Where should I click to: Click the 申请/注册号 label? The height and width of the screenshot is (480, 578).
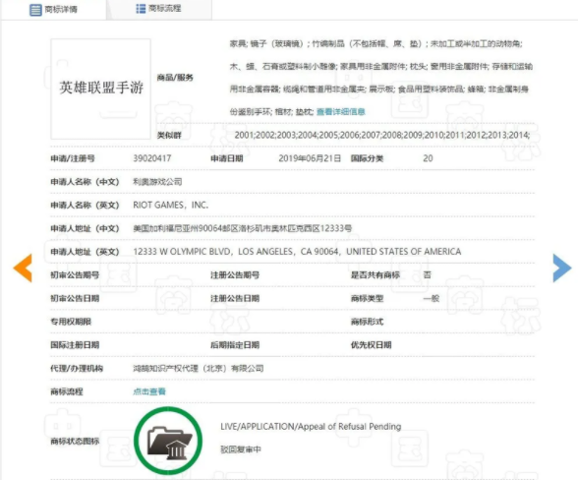click(73, 158)
